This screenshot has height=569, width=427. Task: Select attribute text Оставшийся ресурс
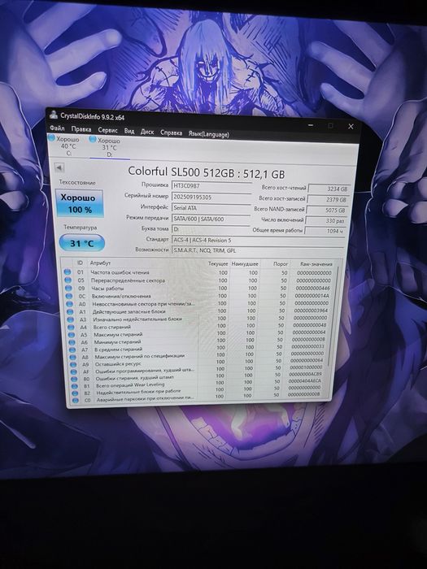pyautogui.click(x=118, y=363)
